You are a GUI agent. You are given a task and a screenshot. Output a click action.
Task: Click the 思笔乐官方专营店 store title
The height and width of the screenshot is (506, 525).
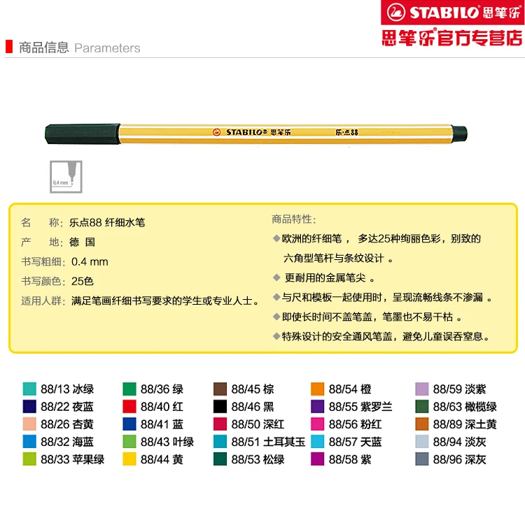452,38
